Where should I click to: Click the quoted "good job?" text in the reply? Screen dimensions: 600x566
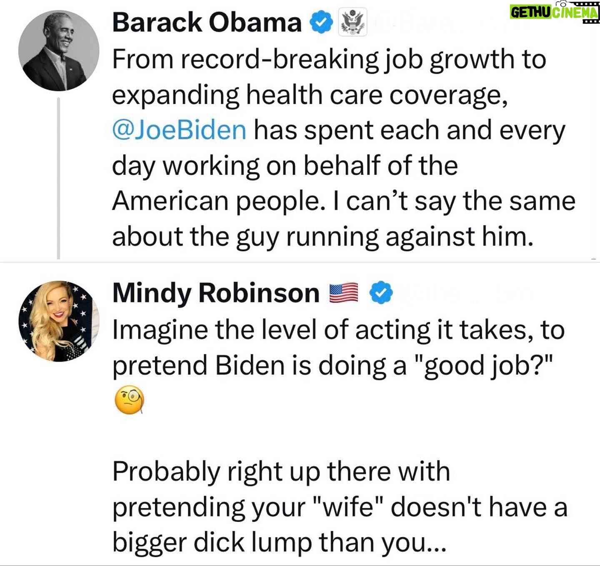(483, 366)
